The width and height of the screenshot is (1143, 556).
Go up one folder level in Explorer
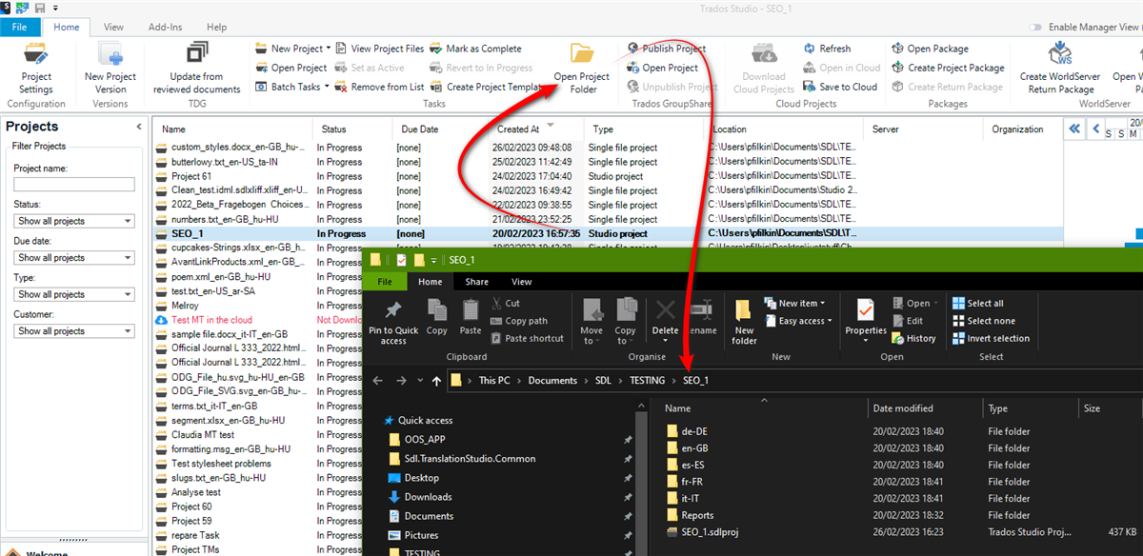tap(436, 381)
